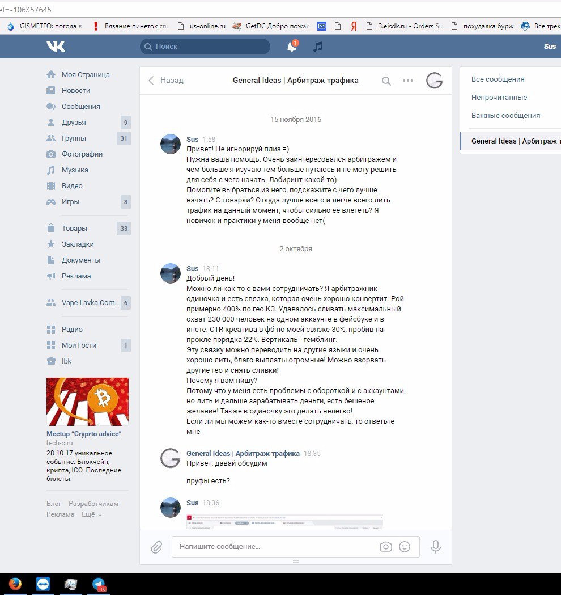Select the General Ideas conversation tab on right

[x=511, y=141]
